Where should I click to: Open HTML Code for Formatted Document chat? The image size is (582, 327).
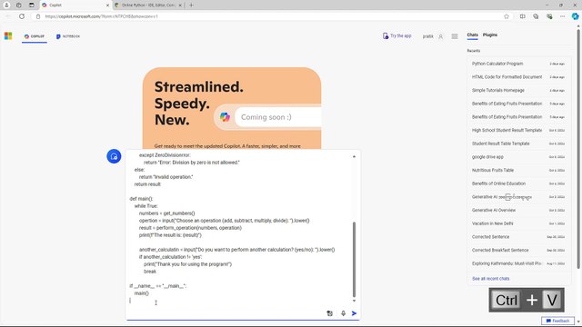click(x=518, y=77)
